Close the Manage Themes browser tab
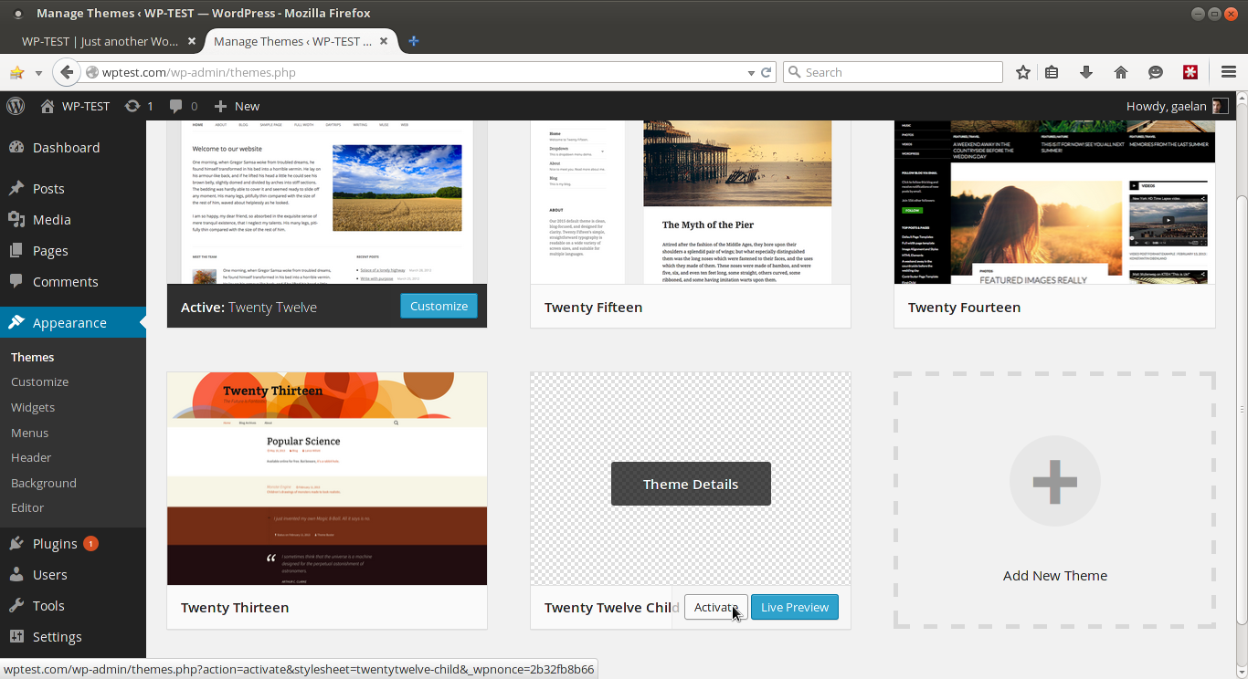Image resolution: width=1248 pixels, height=679 pixels. (385, 41)
